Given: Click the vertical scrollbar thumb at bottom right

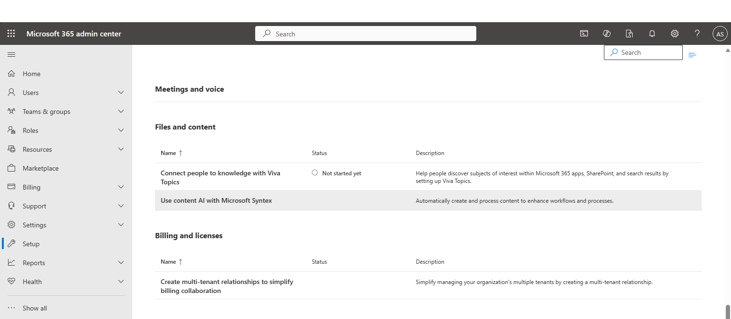Looking at the screenshot, I should (x=728, y=312).
